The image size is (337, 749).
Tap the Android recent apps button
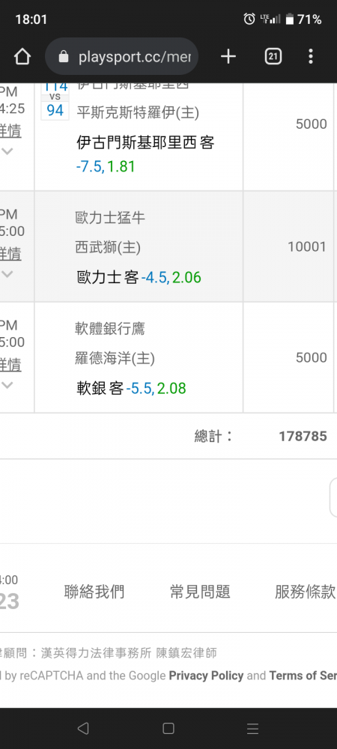pyautogui.click(x=253, y=728)
